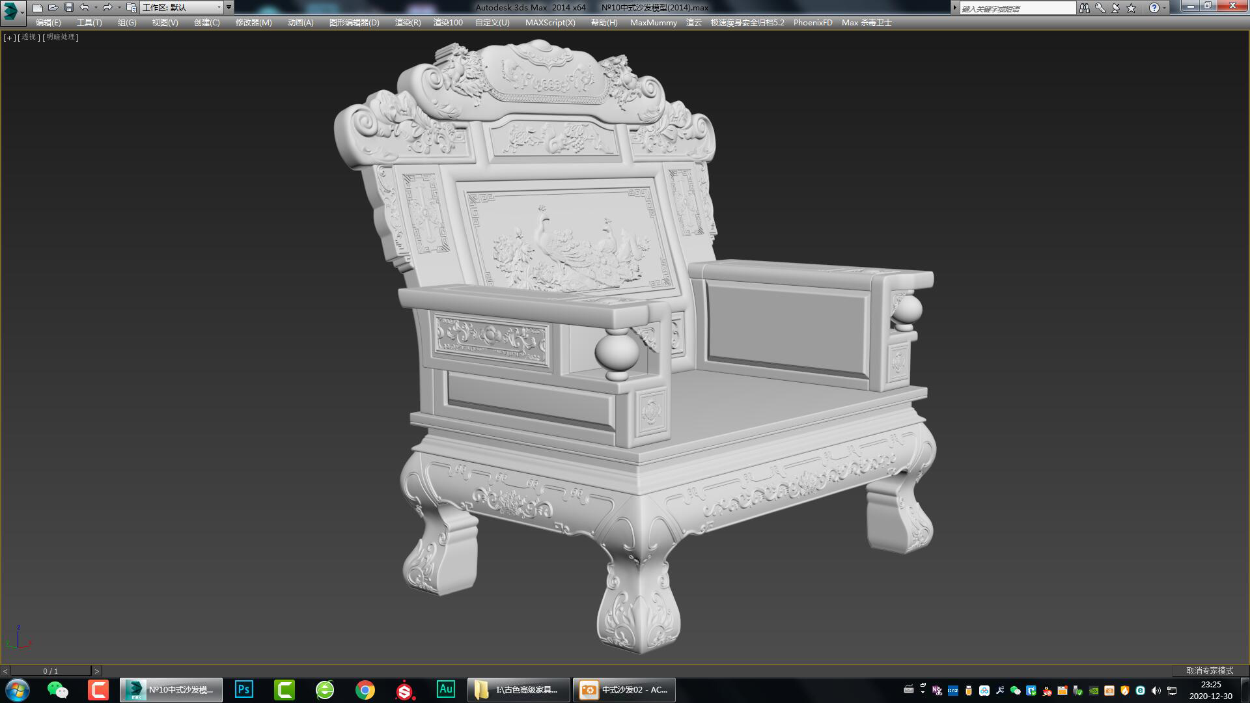Open the PhoenixFD menu
Screen dimensions: 1250x703
[x=812, y=22]
